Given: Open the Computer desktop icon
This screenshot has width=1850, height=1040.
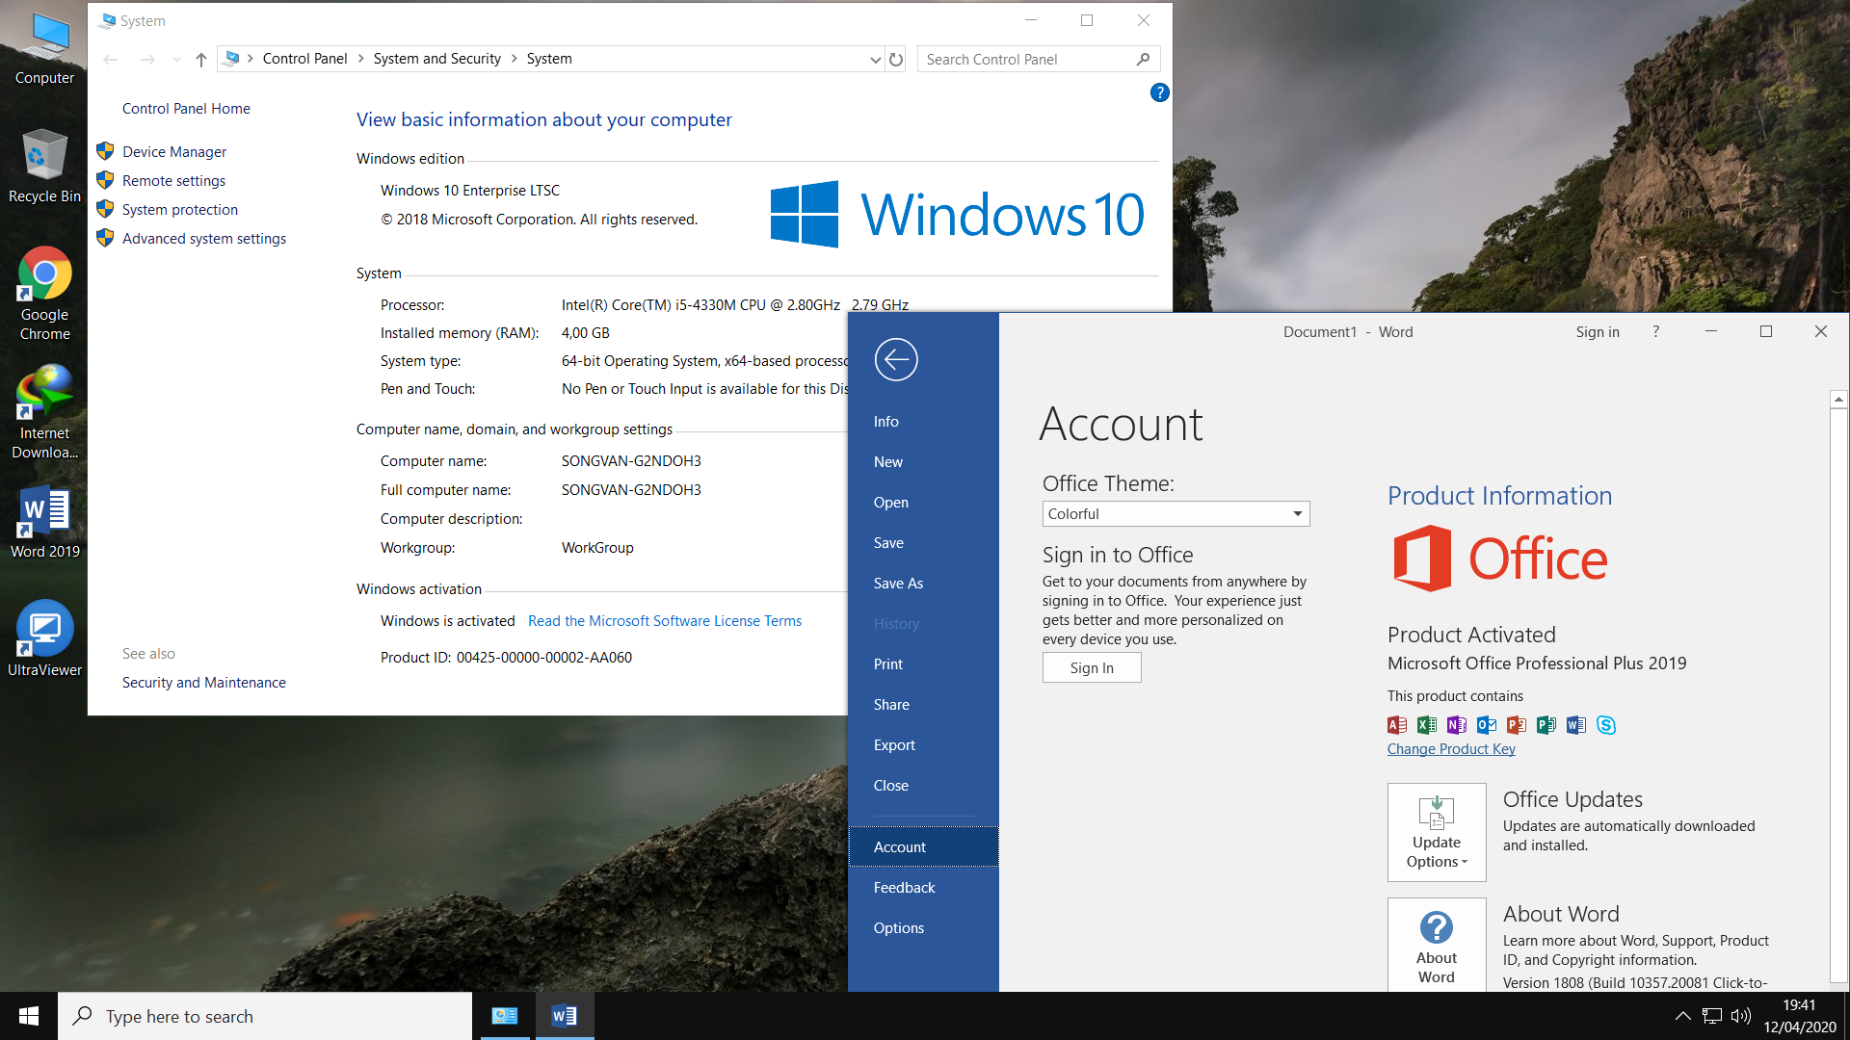Looking at the screenshot, I should tap(44, 48).
